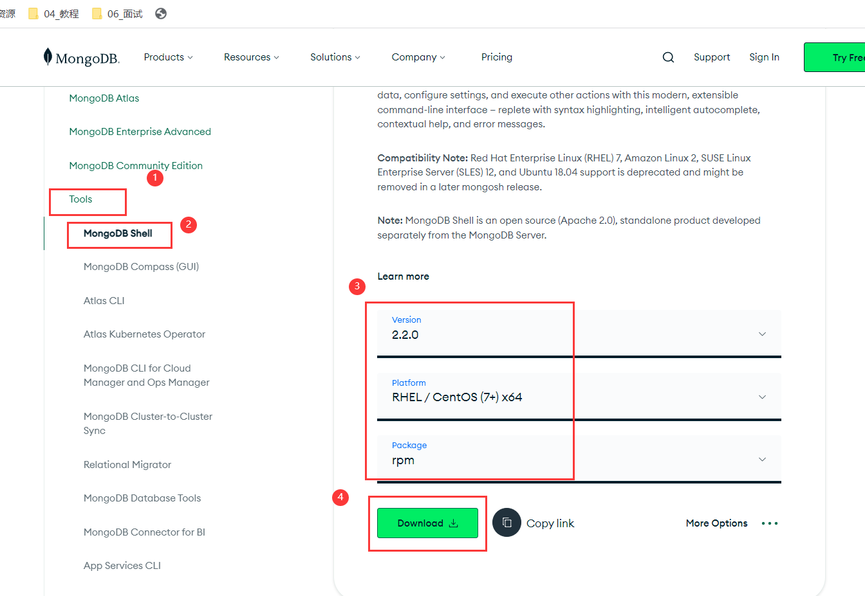Click the Try Free button
Viewport: 865px width, 596px height.
(x=834, y=57)
